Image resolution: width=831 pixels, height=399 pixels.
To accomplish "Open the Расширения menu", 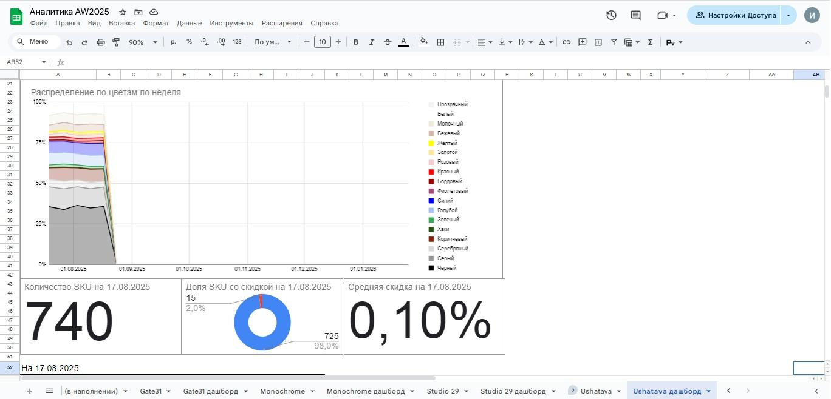I will click(x=282, y=23).
